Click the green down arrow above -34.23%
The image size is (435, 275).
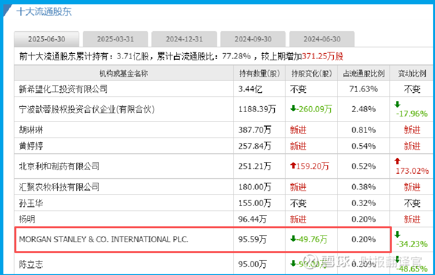(x=397, y=234)
